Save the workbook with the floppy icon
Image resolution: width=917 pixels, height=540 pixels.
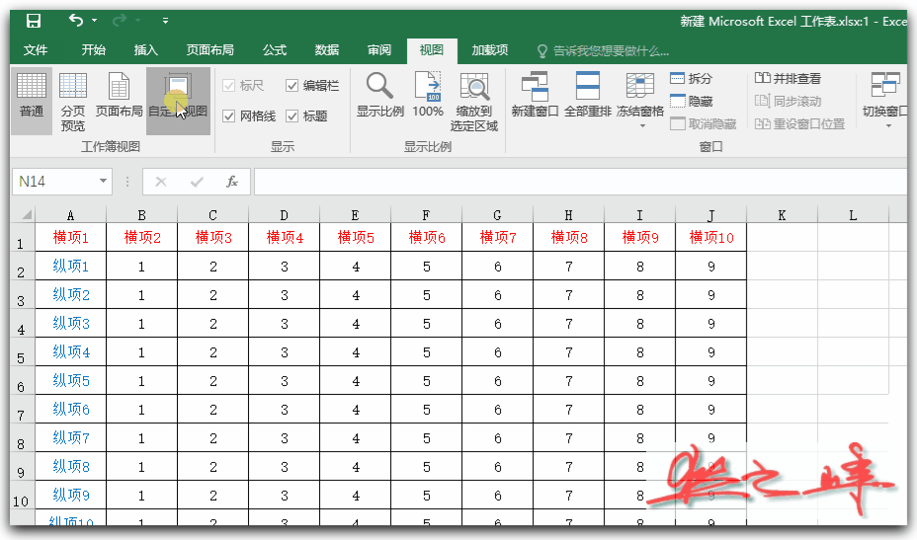pos(34,21)
